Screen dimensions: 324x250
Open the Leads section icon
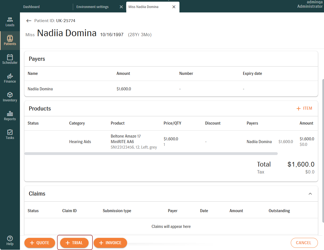point(10,20)
